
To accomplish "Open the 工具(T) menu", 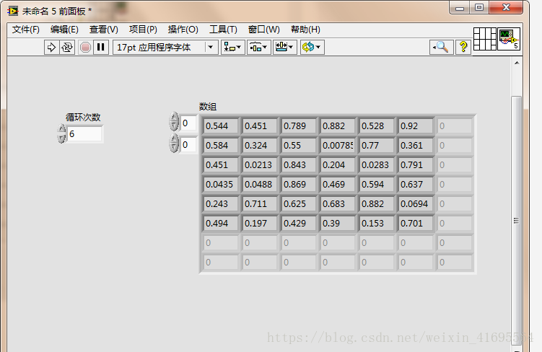I will 223,30.
